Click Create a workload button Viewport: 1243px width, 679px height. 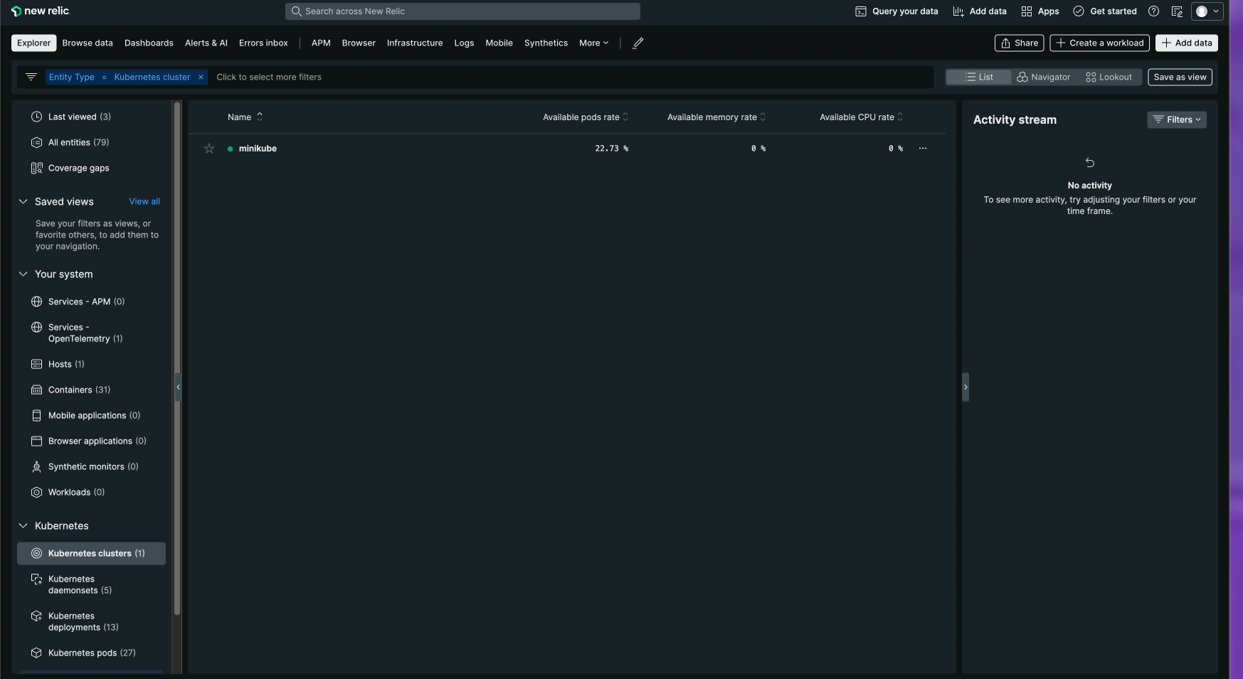(1099, 43)
